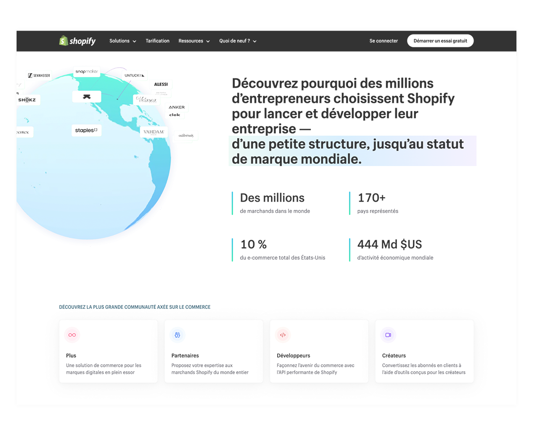The height and width of the screenshot is (436, 533).
Task: Click the people icon on Partenaires card
Action: (178, 335)
